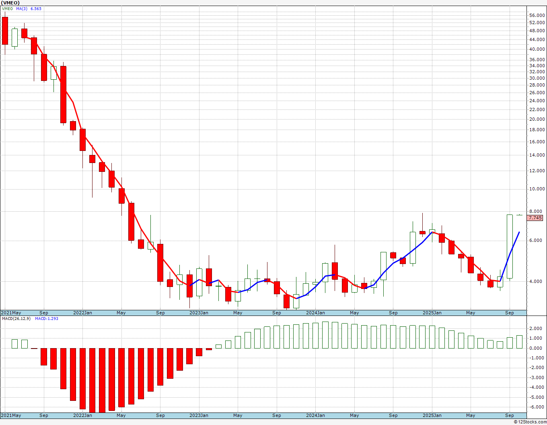Image resolution: width=547 pixels, height=425 pixels.
Task: Click the 2025Jan label under the MACD panel
Action: [432, 415]
